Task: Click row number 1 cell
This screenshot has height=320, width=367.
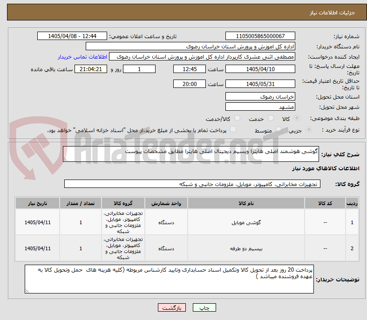Action: (x=352, y=222)
